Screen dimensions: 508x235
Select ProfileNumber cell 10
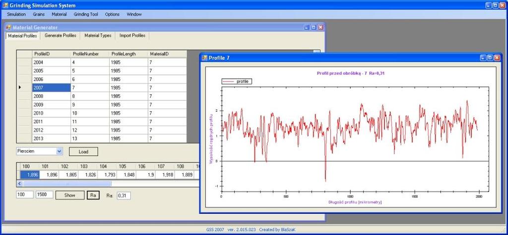tap(90, 113)
